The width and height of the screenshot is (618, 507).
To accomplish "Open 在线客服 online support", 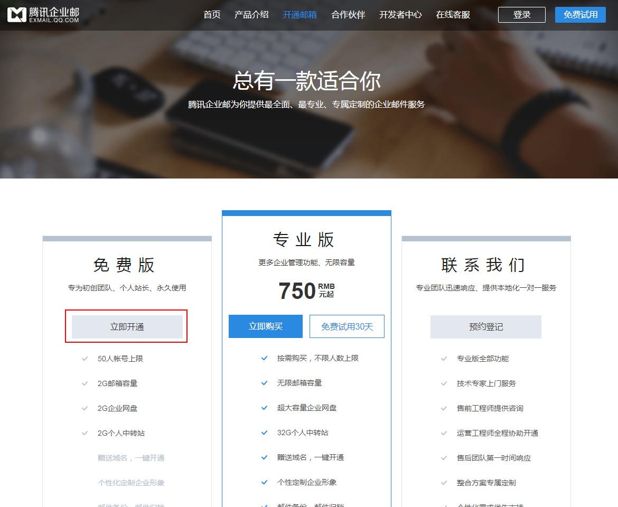I will pos(453,15).
